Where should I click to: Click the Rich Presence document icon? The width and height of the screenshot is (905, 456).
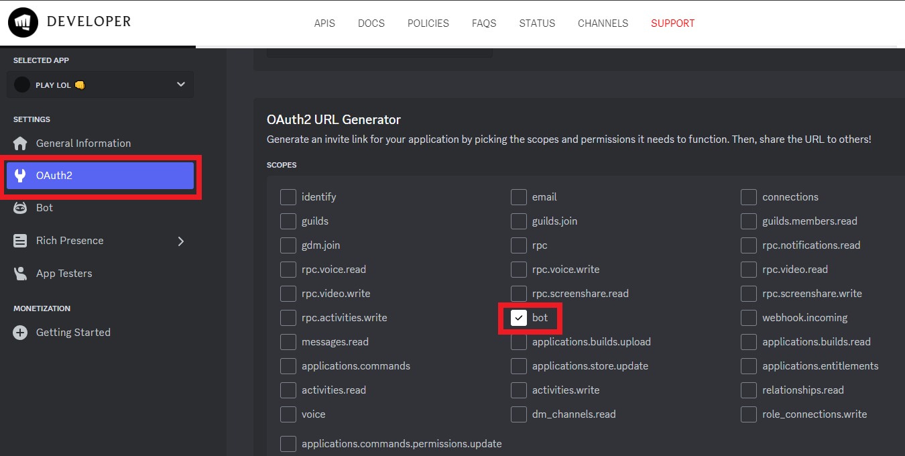[20, 241]
